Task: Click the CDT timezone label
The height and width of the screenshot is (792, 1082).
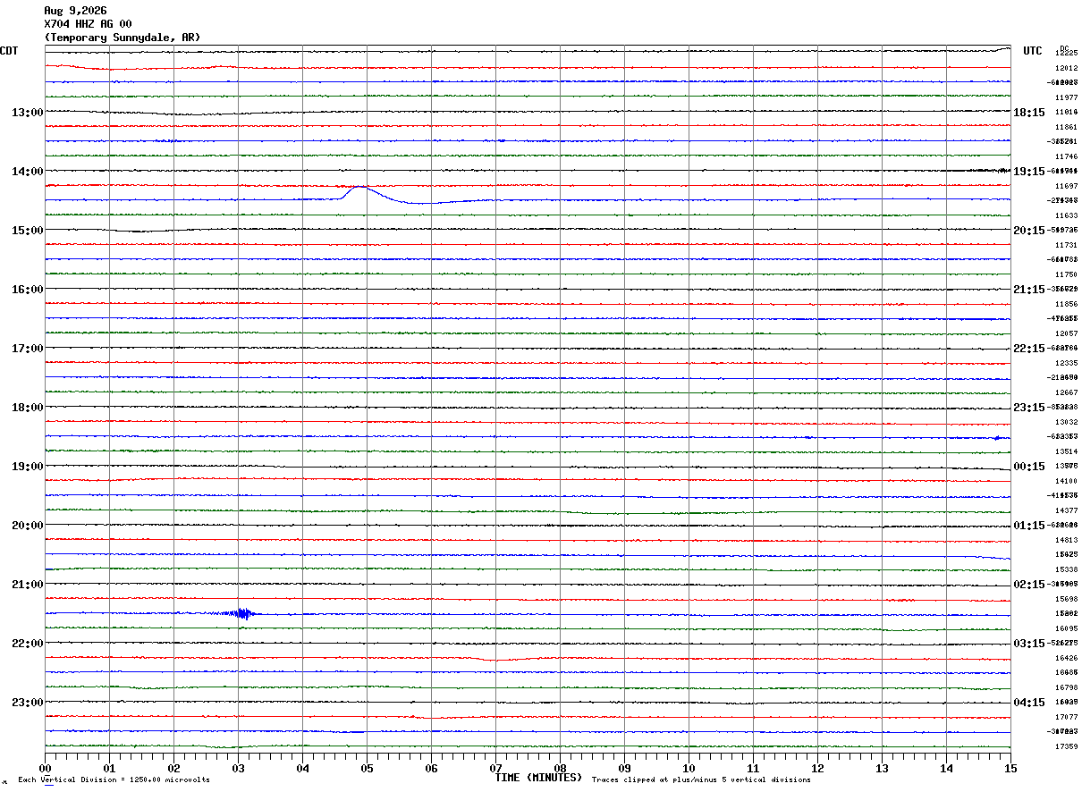Action: pyautogui.click(x=9, y=51)
